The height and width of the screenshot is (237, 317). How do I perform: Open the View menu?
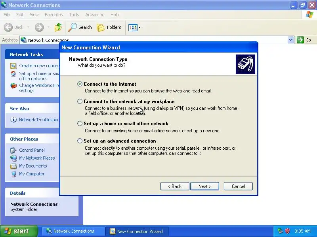pos(34,15)
